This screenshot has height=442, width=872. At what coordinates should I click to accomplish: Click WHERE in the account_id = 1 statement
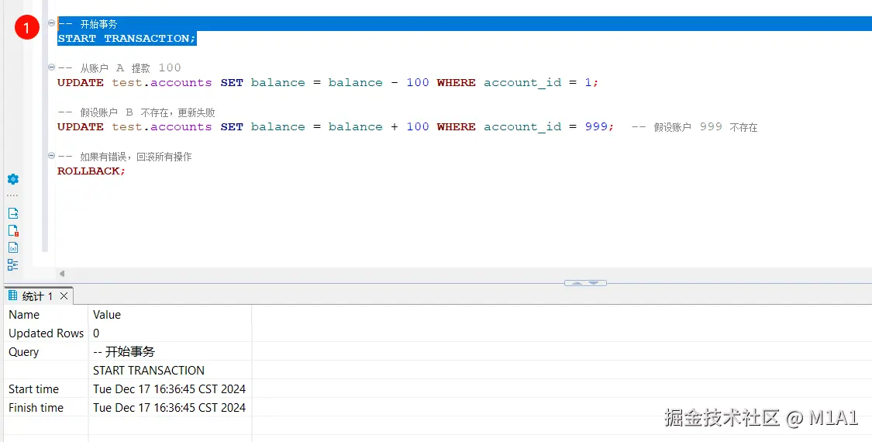coord(456,82)
